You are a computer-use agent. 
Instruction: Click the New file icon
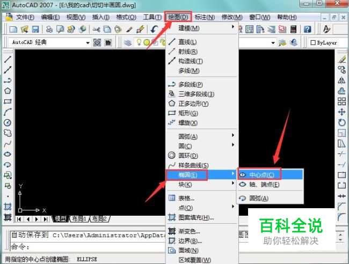click(13, 29)
